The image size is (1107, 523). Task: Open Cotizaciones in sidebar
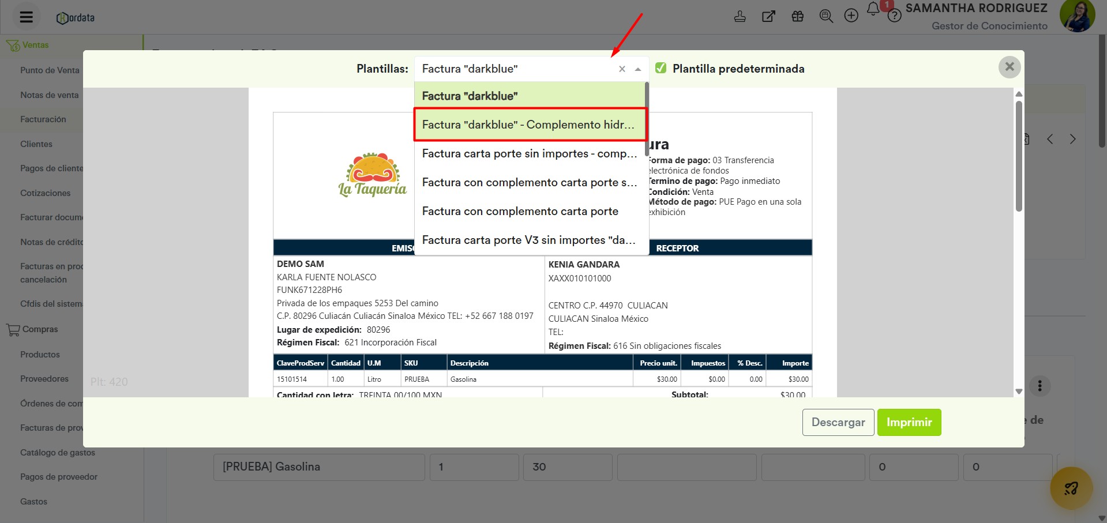(45, 193)
